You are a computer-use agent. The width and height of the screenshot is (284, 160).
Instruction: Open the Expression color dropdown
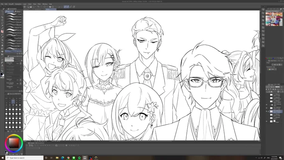pos(272,69)
